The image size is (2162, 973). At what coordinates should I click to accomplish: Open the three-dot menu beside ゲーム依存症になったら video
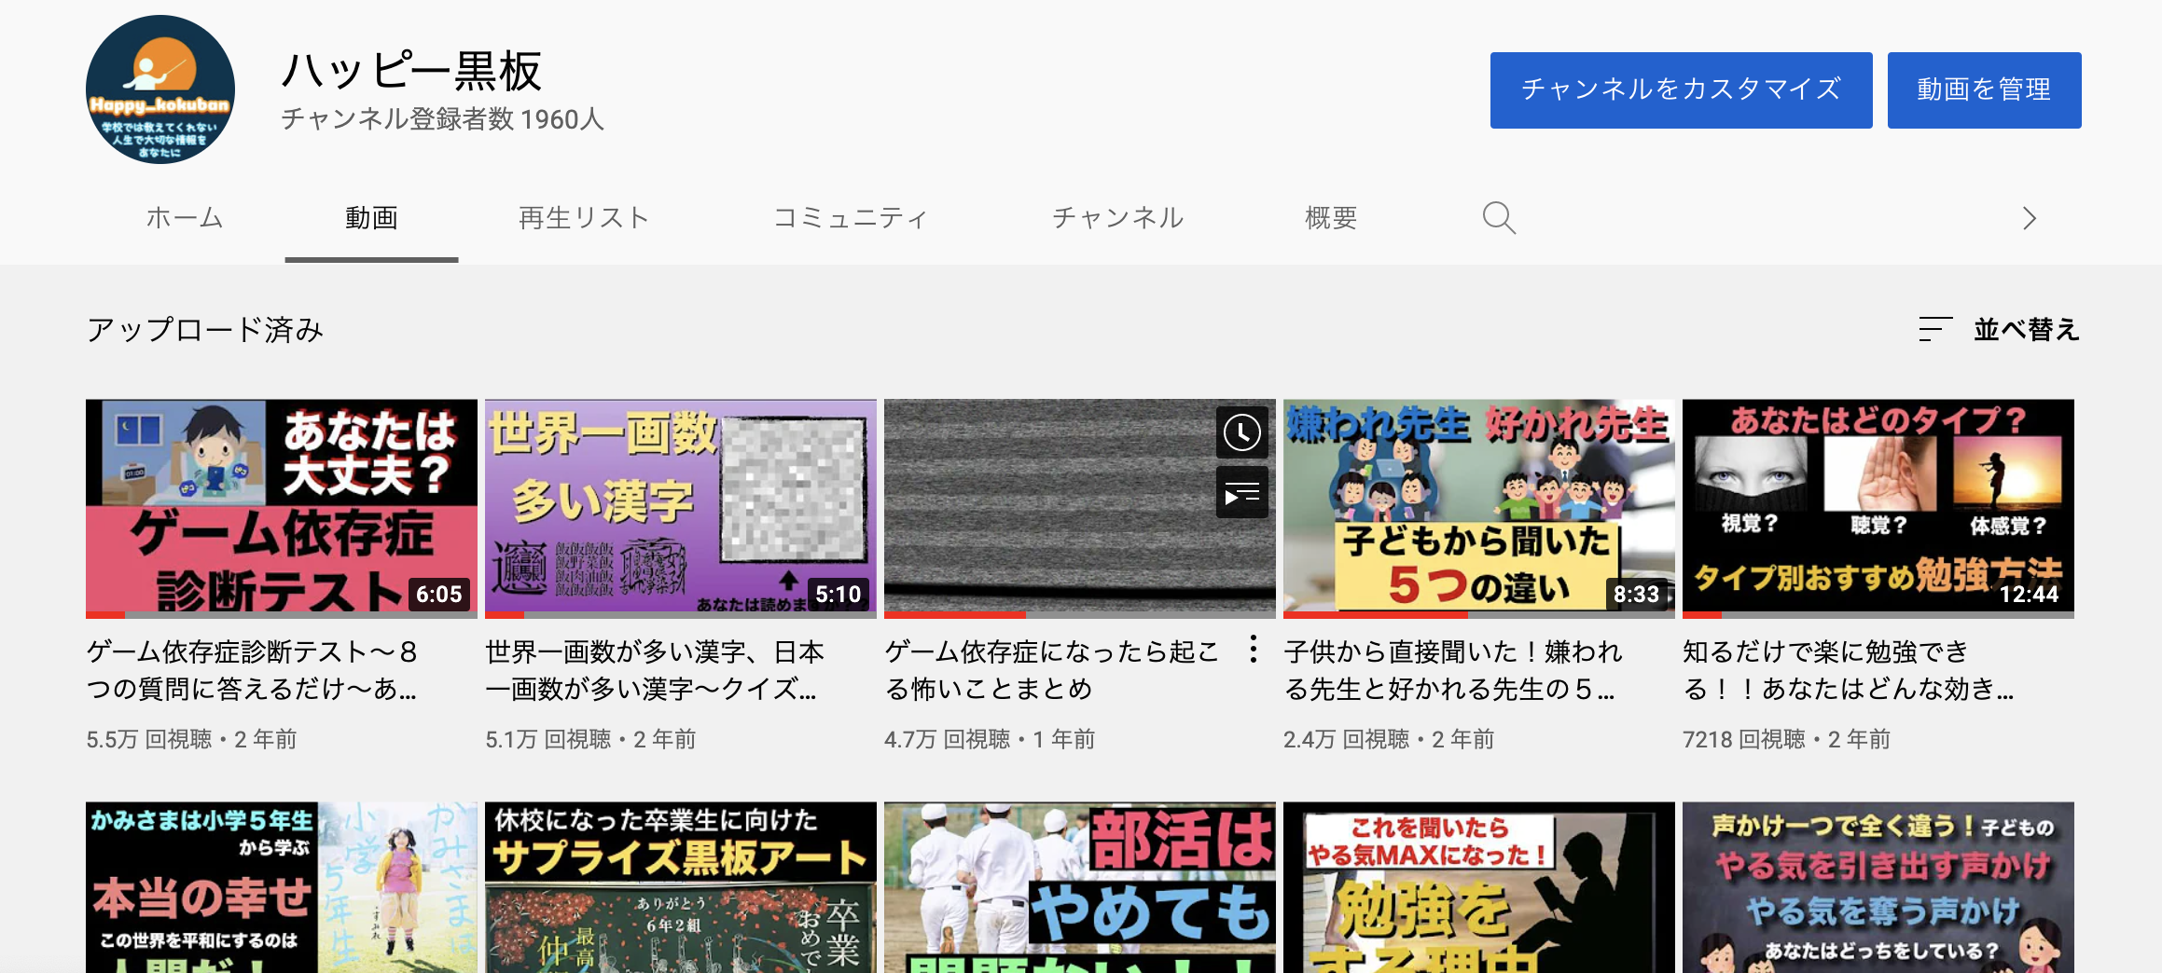pos(1254,649)
